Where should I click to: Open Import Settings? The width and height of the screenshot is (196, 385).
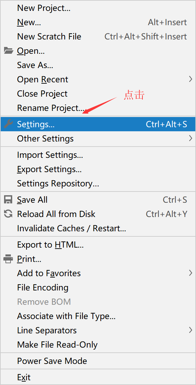(50, 155)
